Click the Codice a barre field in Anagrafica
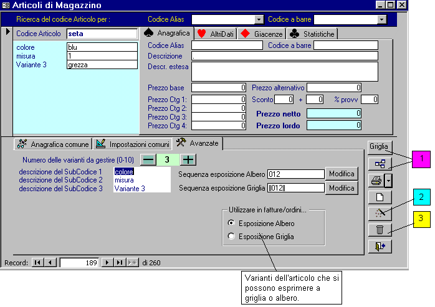 [346, 45]
